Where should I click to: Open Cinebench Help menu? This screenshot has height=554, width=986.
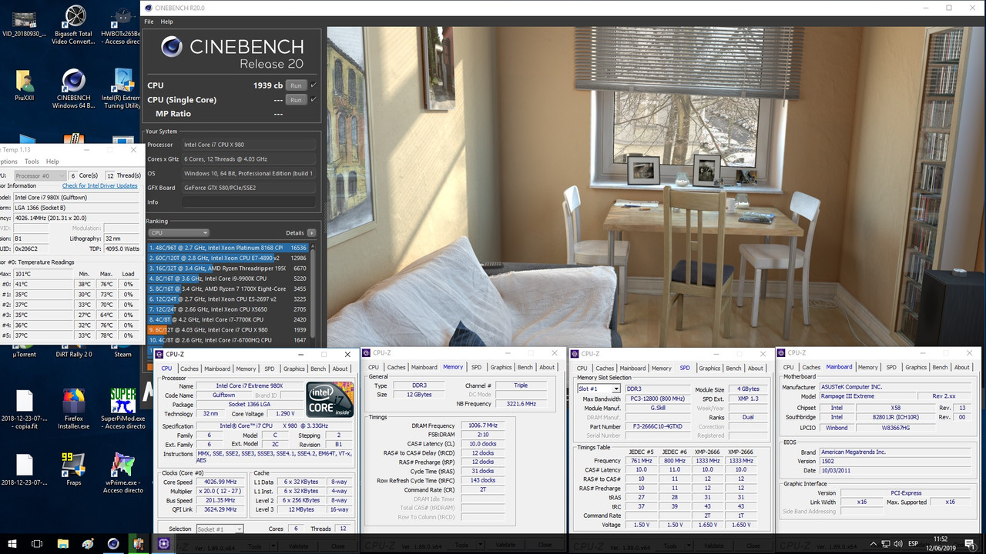coord(166,22)
